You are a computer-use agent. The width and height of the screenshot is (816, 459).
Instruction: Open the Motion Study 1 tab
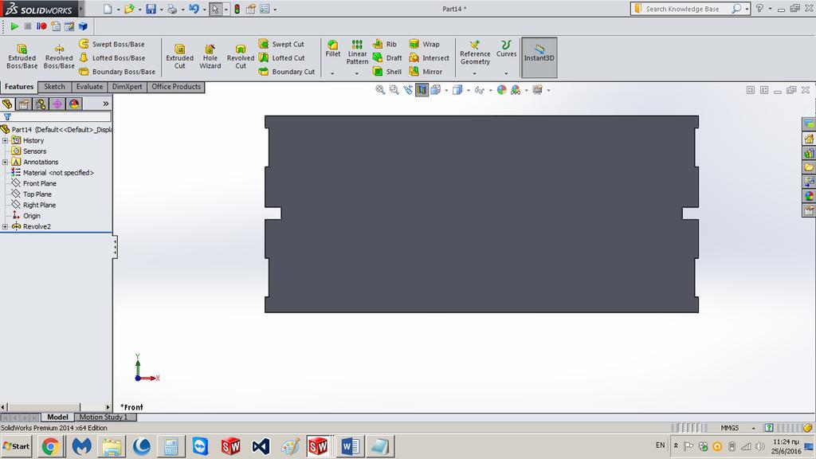[103, 417]
